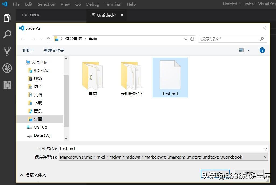Image resolution: width=276 pixels, height=185 pixels.
Task: Open the Debug menu
Action: (x=93, y=4)
